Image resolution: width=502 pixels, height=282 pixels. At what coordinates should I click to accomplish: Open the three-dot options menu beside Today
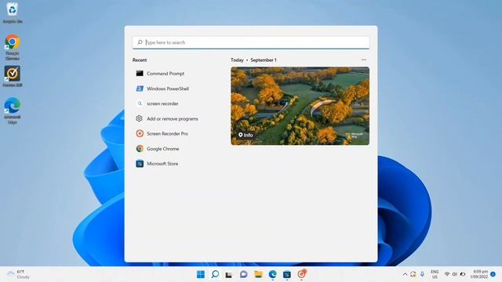[x=363, y=60]
